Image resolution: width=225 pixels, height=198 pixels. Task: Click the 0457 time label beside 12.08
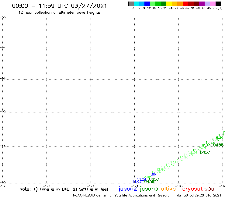[x=154, y=179]
